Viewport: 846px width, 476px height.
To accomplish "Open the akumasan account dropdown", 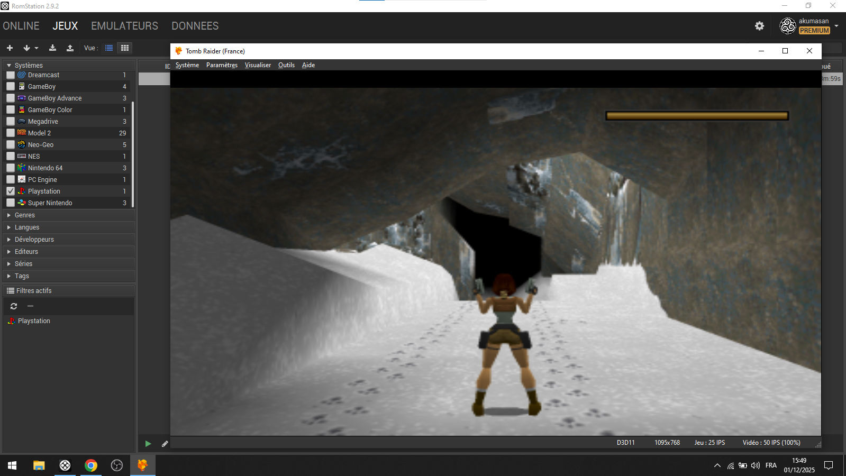I will coord(836,26).
